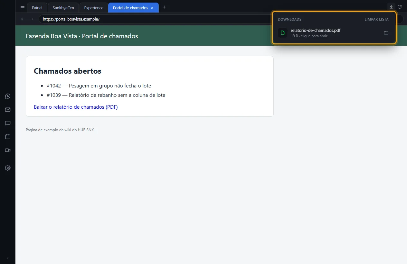The image size is (407, 264).
Task: Switch to the SankhyaOm tab
Action: (x=63, y=8)
